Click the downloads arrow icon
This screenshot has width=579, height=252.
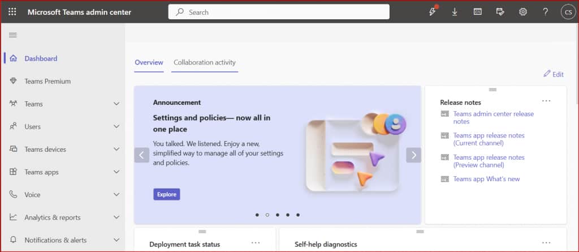(x=455, y=12)
